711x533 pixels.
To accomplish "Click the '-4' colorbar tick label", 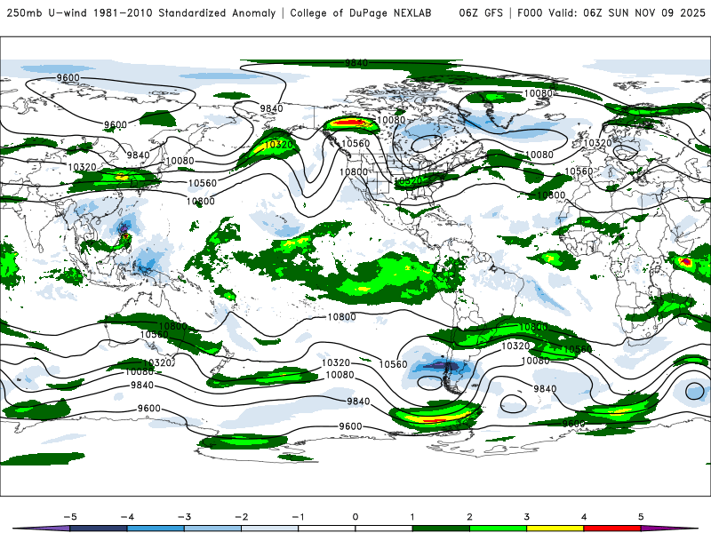I will point(127,517).
